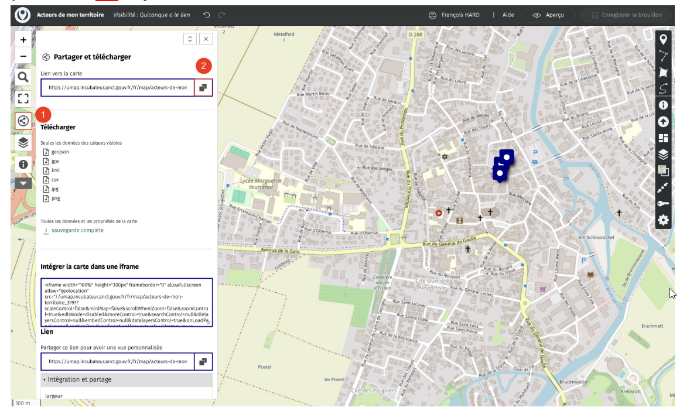Viewport: 690px width, 414px height.
Task: Select the draw polygon tool
Action: click(x=663, y=73)
